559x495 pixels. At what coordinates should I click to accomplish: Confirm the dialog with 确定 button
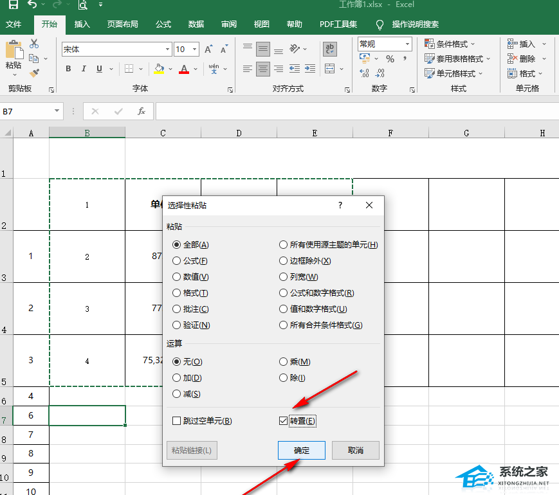302,450
